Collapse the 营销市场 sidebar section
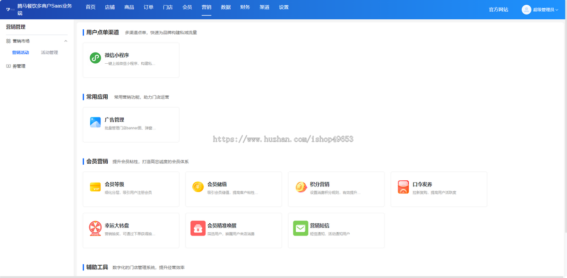Screen dimensions: 567x278 click(x=65, y=41)
